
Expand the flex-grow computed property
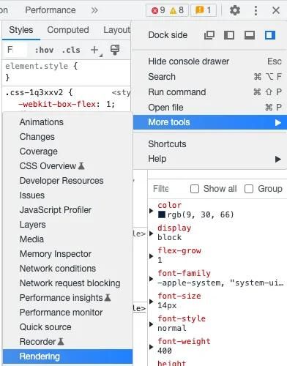pyautogui.click(x=151, y=256)
